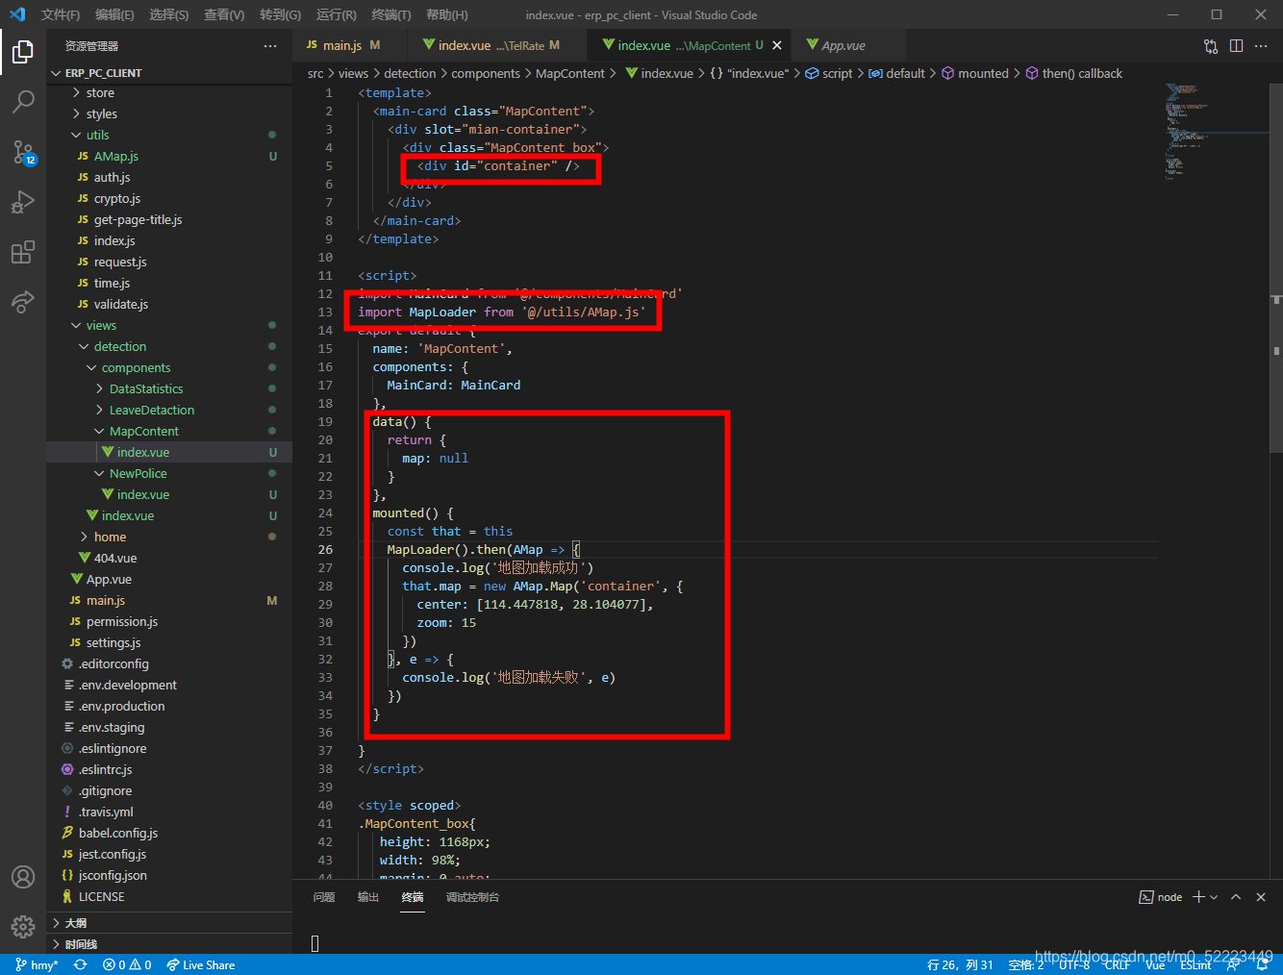This screenshot has width=1283, height=975.
Task: Switch to the 调试控制台 panel tab
Action: (472, 897)
